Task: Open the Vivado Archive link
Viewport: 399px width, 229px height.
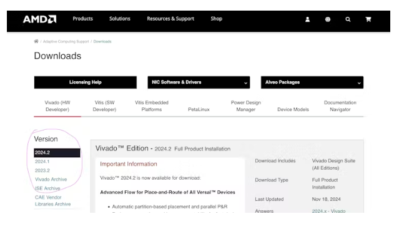Action: [51, 180]
